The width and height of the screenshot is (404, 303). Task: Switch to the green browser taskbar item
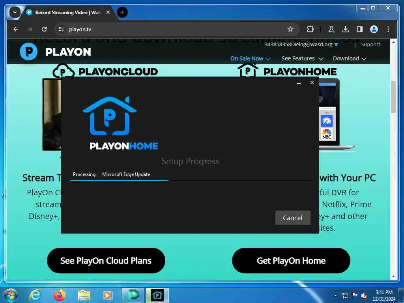(x=133, y=295)
